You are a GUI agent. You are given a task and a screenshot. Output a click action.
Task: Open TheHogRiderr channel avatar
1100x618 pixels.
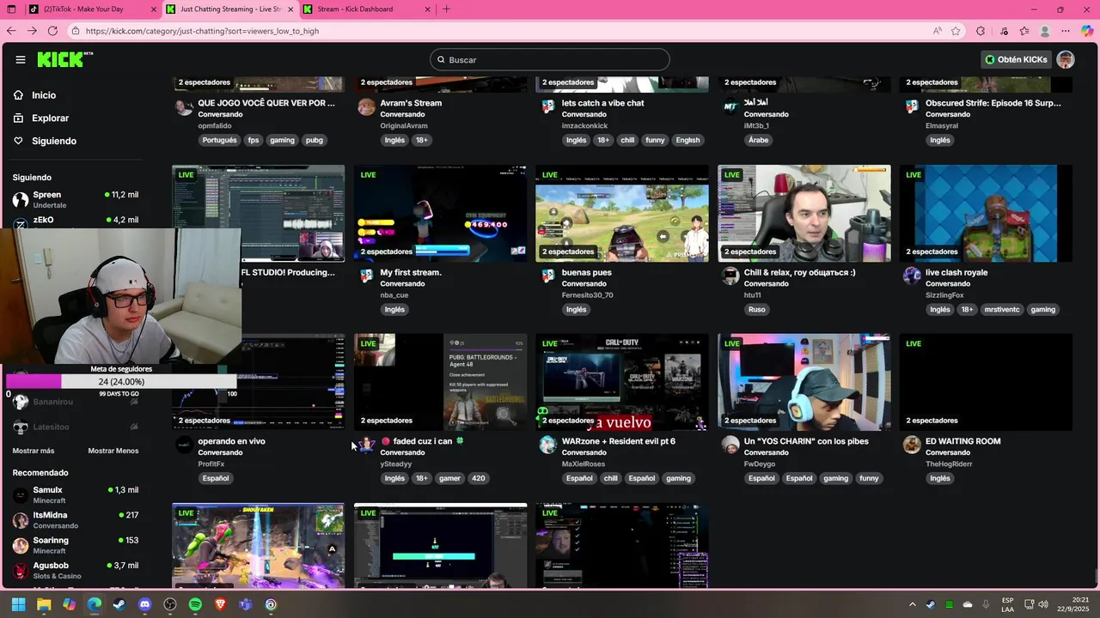912,445
